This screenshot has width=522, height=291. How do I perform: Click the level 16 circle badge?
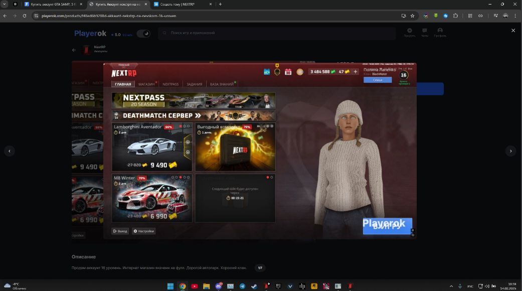[404, 75]
